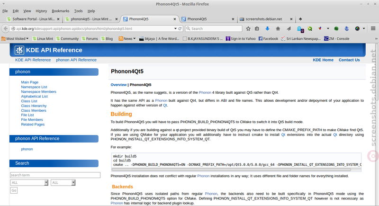Open the Tools menu
379x206 pixels.
pyautogui.click(x=78, y=11)
